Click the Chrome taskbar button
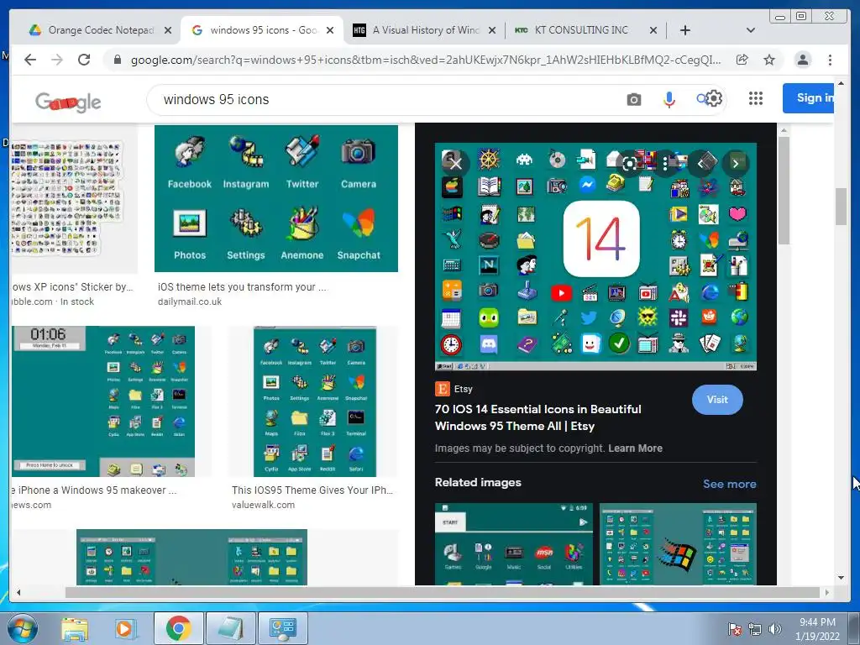 tap(178, 628)
